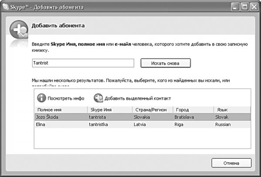Sort by the Язык column header
261x177 pixels.
point(232,110)
